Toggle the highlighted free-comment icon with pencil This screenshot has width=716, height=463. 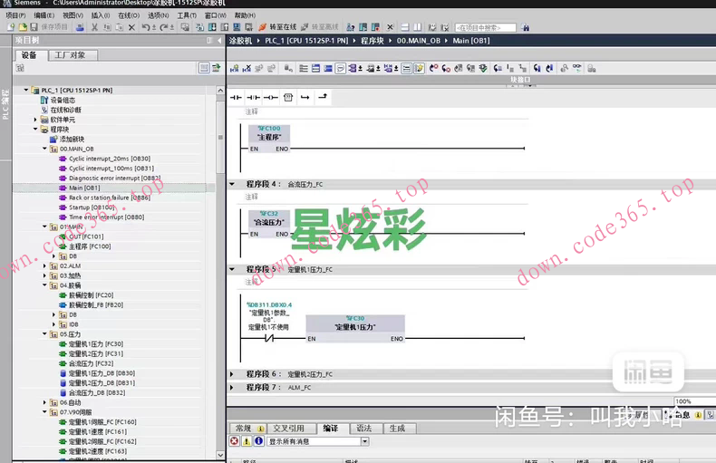(420, 69)
